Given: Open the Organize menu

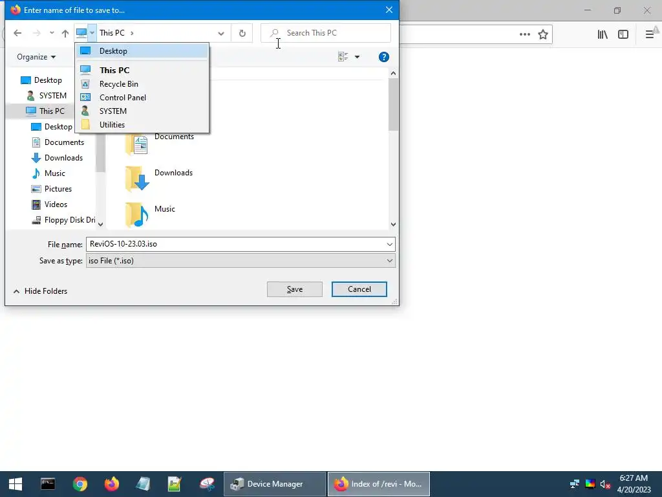Looking at the screenshot, I should pos(36,57).
